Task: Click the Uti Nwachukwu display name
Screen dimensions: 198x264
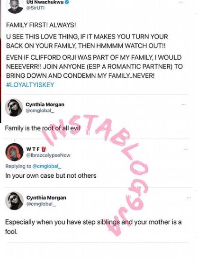Action: tap(45, 2)
